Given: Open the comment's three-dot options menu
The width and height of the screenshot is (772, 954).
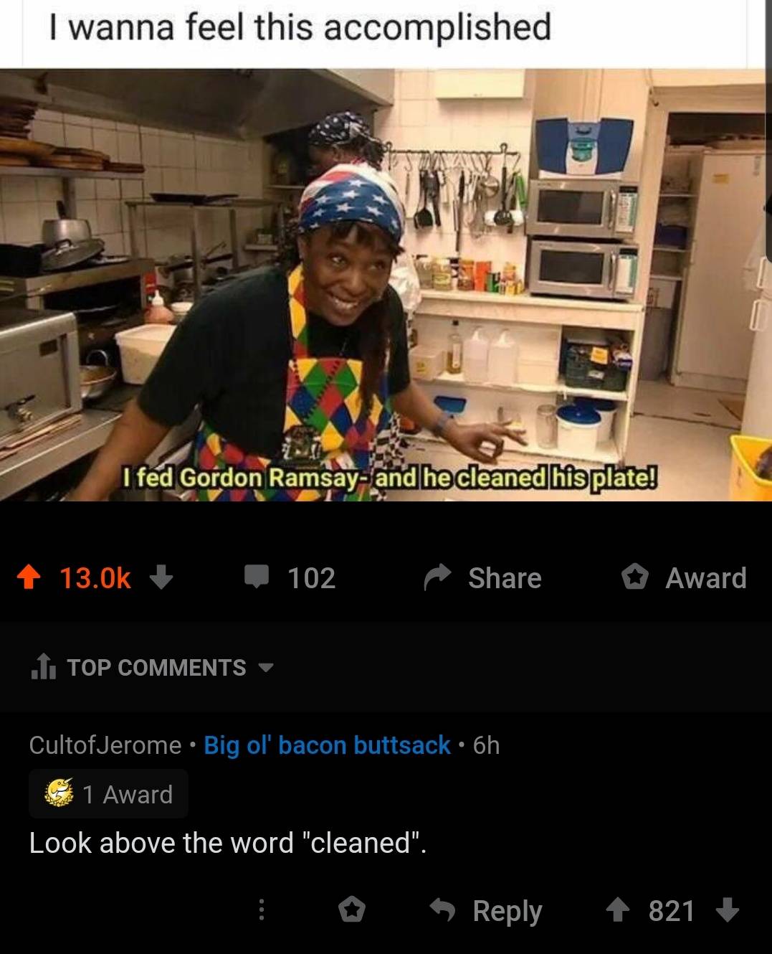Looking at the screenshot, I should [x=262, y=910].
